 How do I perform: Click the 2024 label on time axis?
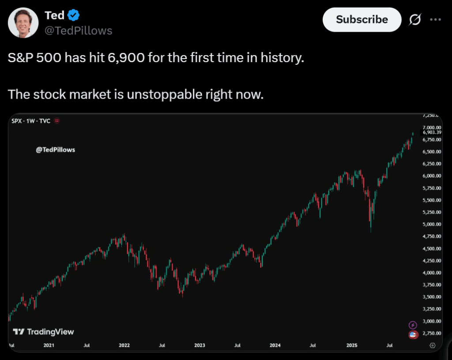tap(275, 345)
